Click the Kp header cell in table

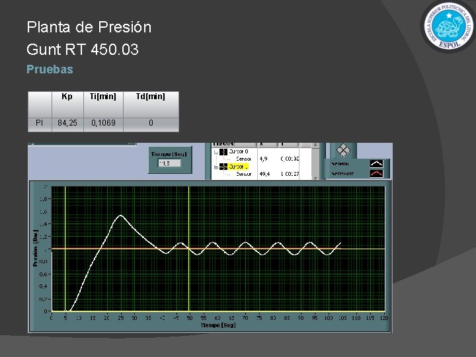click(x=67, y=104)
